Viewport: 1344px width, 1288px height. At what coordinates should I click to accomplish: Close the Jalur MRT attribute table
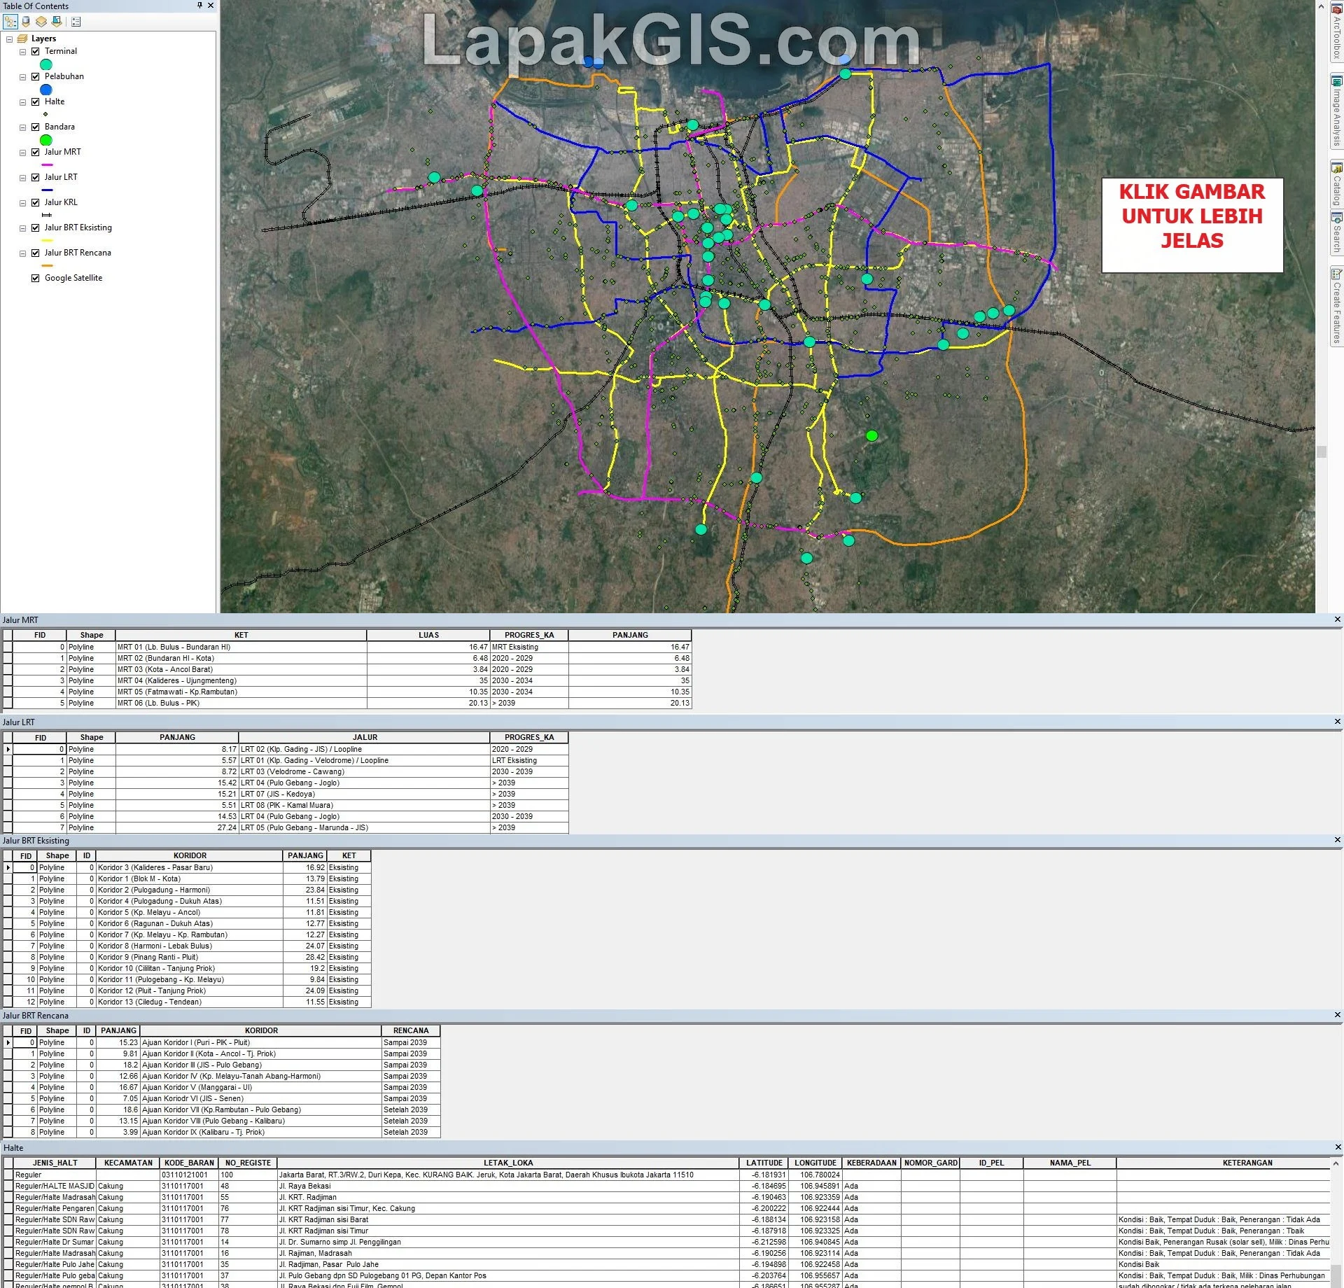1337,619
